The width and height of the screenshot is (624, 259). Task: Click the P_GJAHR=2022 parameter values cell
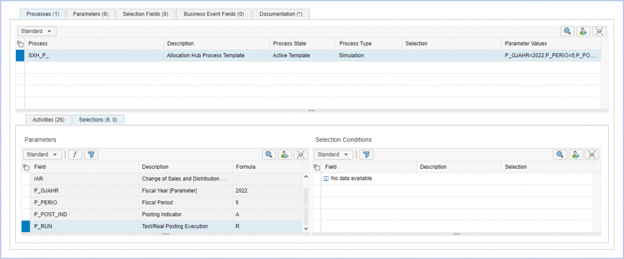pos(551,55)
